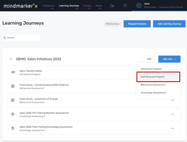The image size is (187, 142).
Task: Click the icon beside Pulse Check - Awareness of Change
Action: [x=13, y=100]
